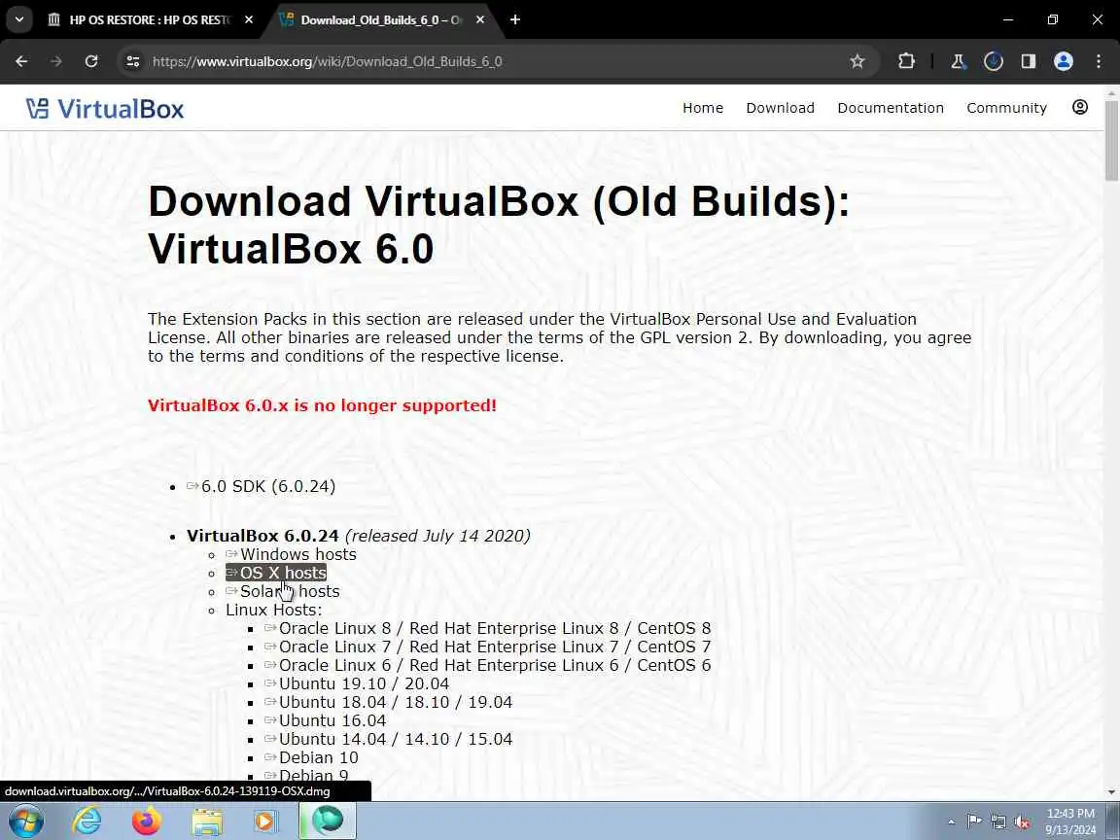Open site information icon in address bar

133,61
